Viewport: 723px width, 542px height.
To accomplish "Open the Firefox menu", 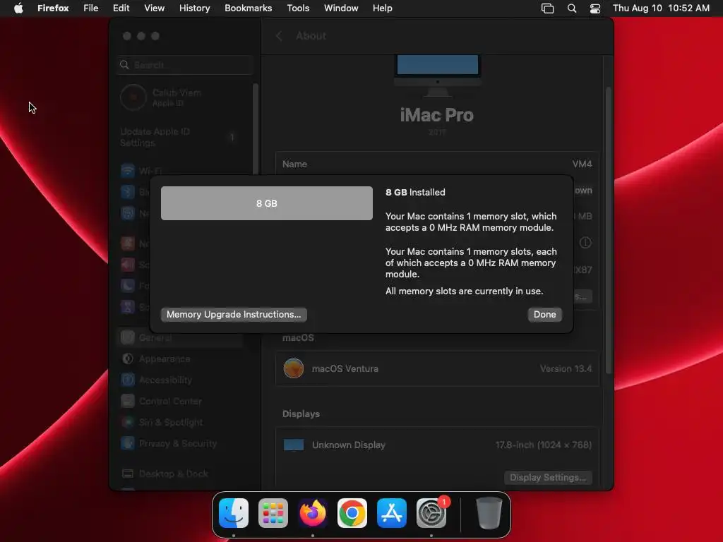I will (53, 8).
